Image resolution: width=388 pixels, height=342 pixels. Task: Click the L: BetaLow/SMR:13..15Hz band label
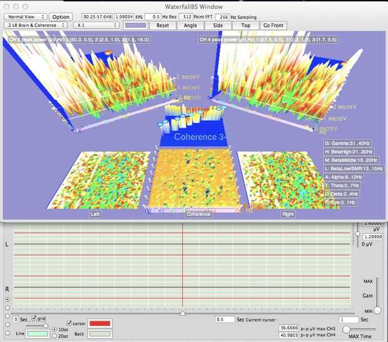coord(354,169)
